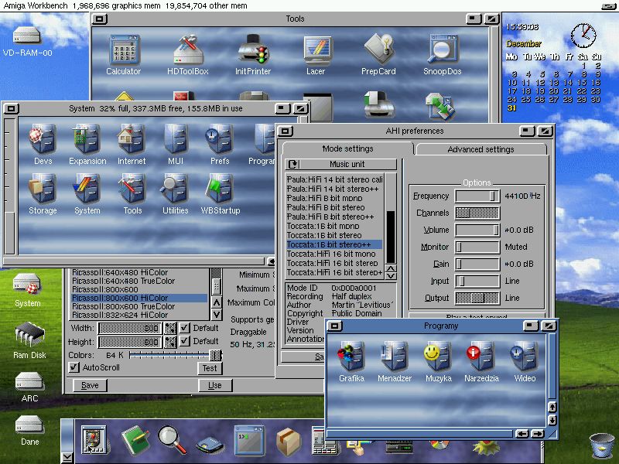The height and width of the screenshot is (464, 619).
Task: Select 'Toccata:16 bit stereo++' audio mode
Action: [x=334, y=244]
